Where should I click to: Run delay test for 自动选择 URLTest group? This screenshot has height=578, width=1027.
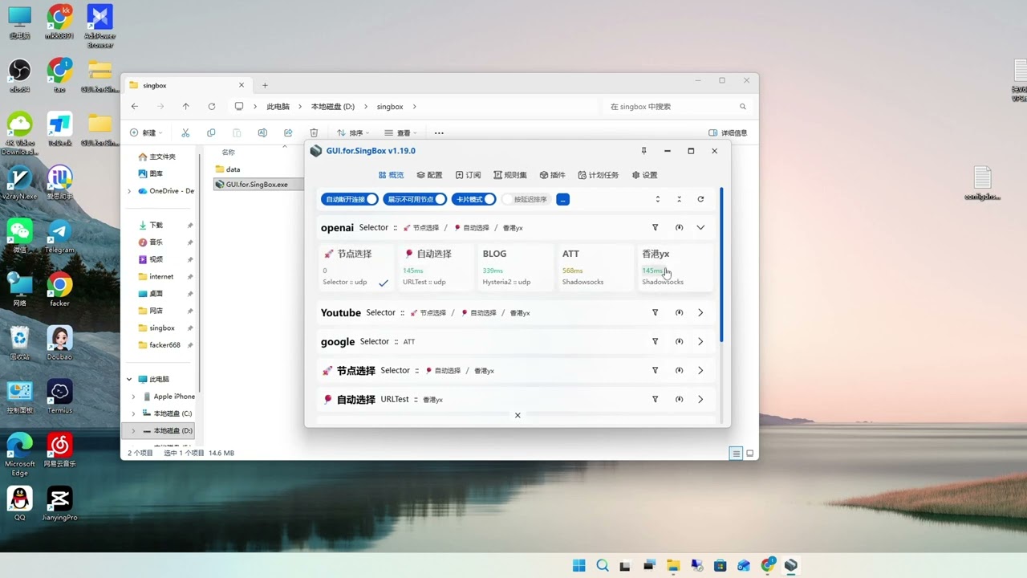[x=679, y=400]
